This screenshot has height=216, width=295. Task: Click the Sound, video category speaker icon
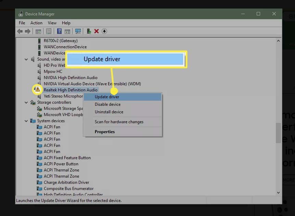pos(33,59)
